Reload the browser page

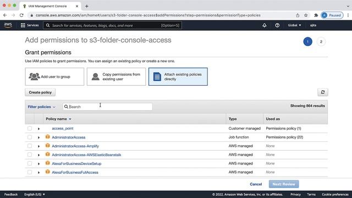pyautogui.click(x=21, y=15)
